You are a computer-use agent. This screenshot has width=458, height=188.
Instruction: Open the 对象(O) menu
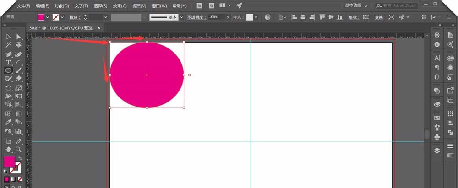[62, 6]
